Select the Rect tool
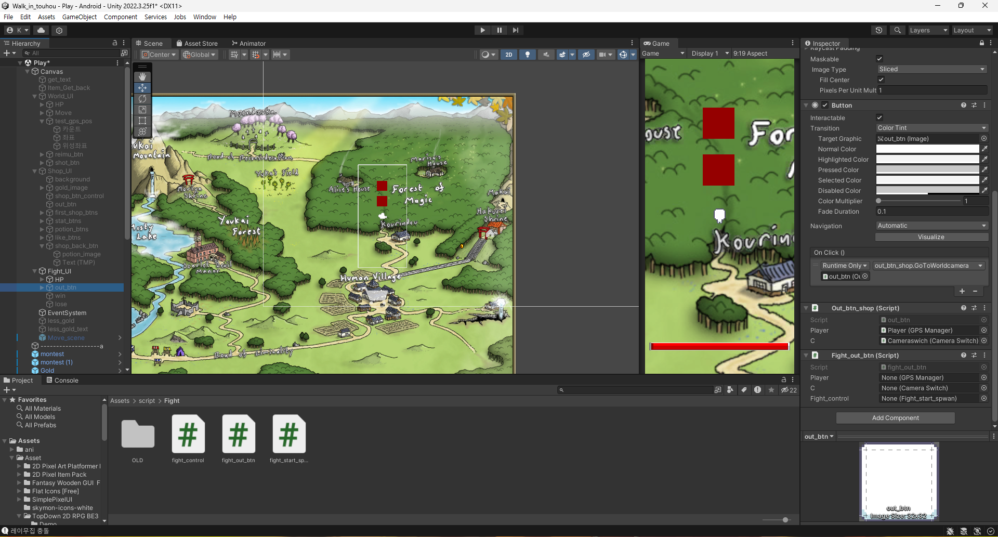Screen dimensions: 998x537 142,121
